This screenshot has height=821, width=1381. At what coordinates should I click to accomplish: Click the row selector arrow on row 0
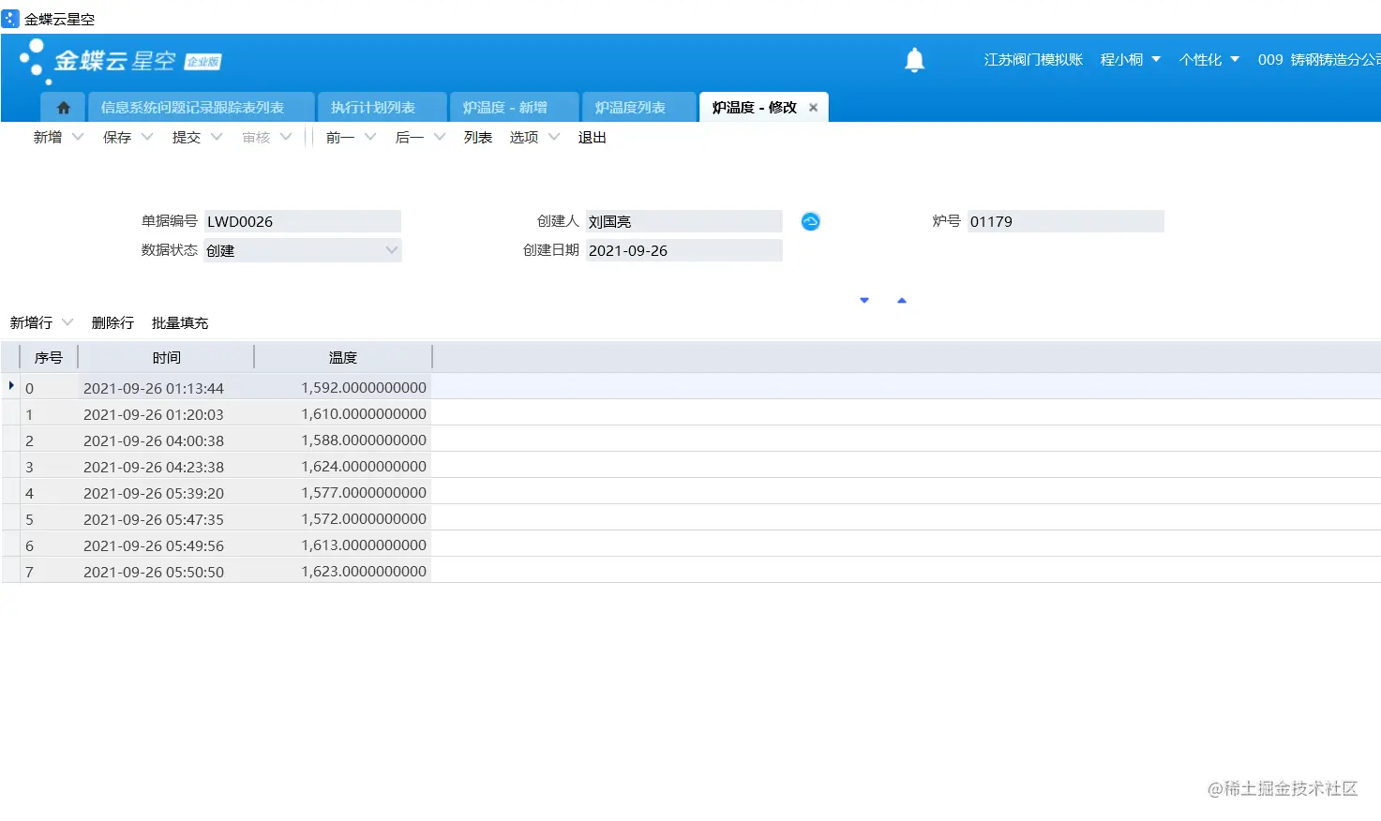[x=9, y=386]
